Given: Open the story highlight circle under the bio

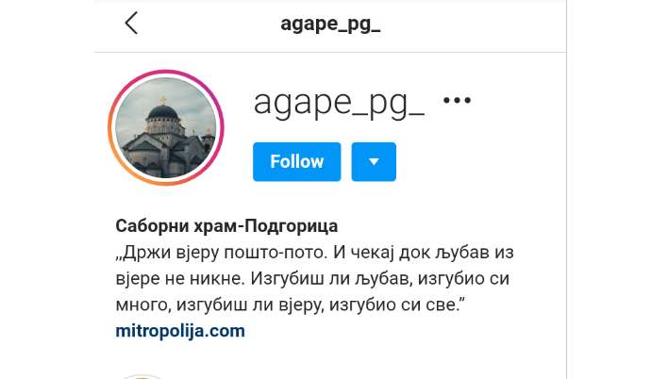Looking at the screenshot, I should (142, 377).
